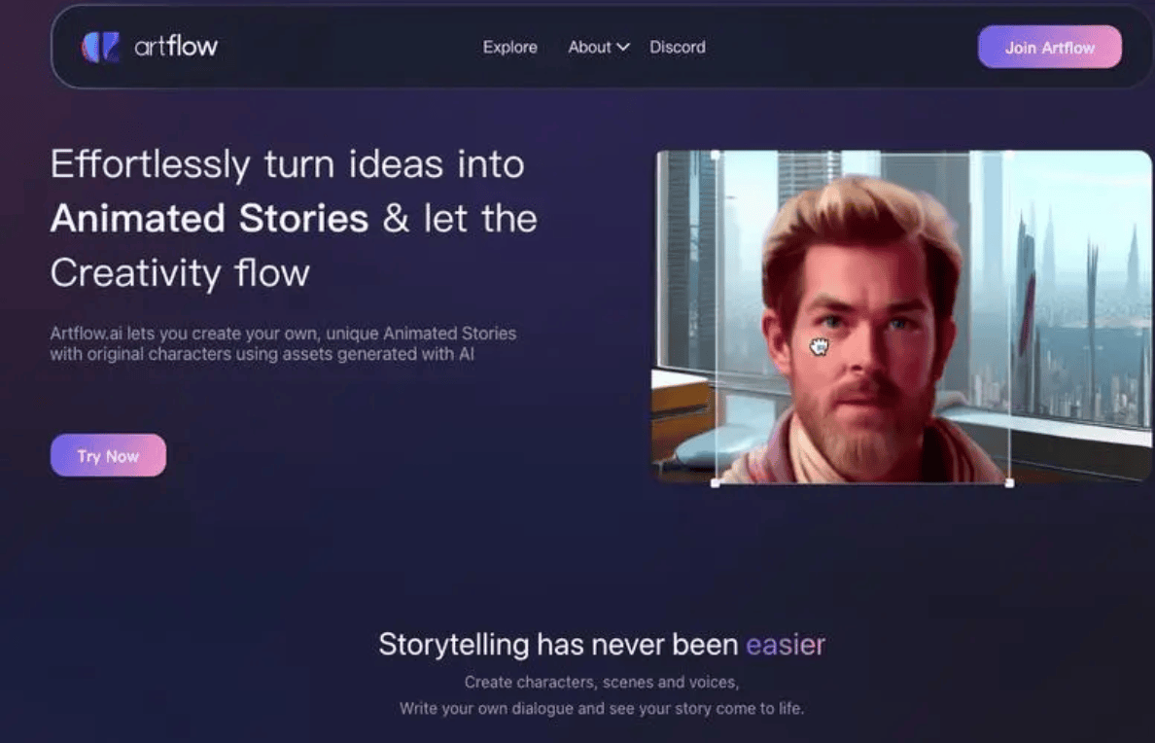Grab the bottom-left crop handle

tap(717, 482)
